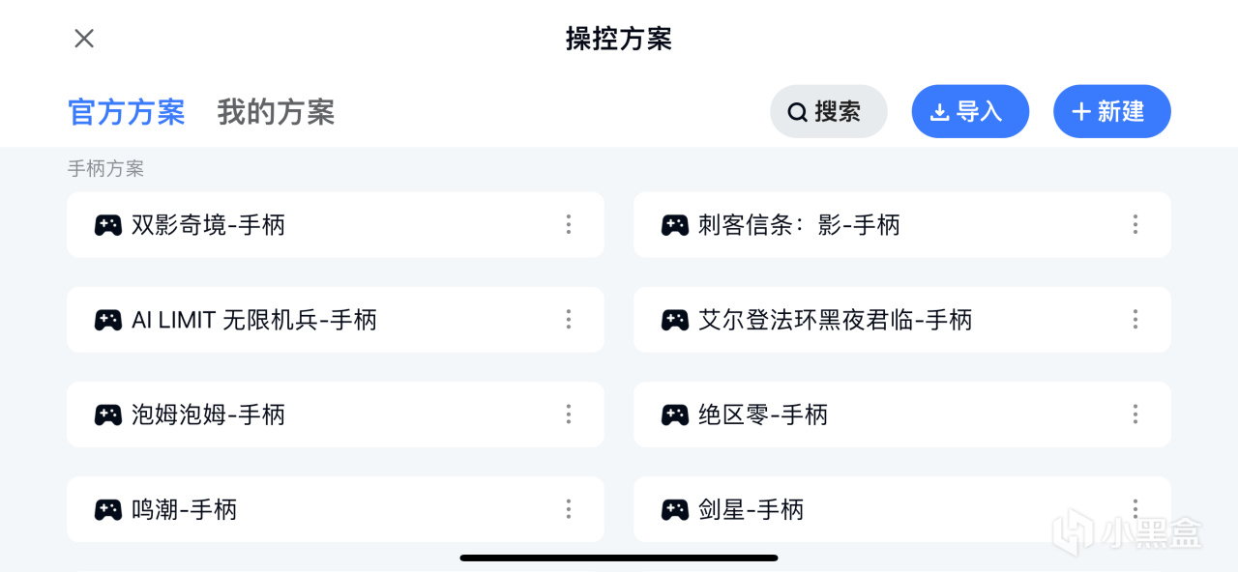This screenshot has height=572, width=1238.
Task: Click the gamepad icon beside 绝区零-手柄
Action: click(x=674, y=415)
